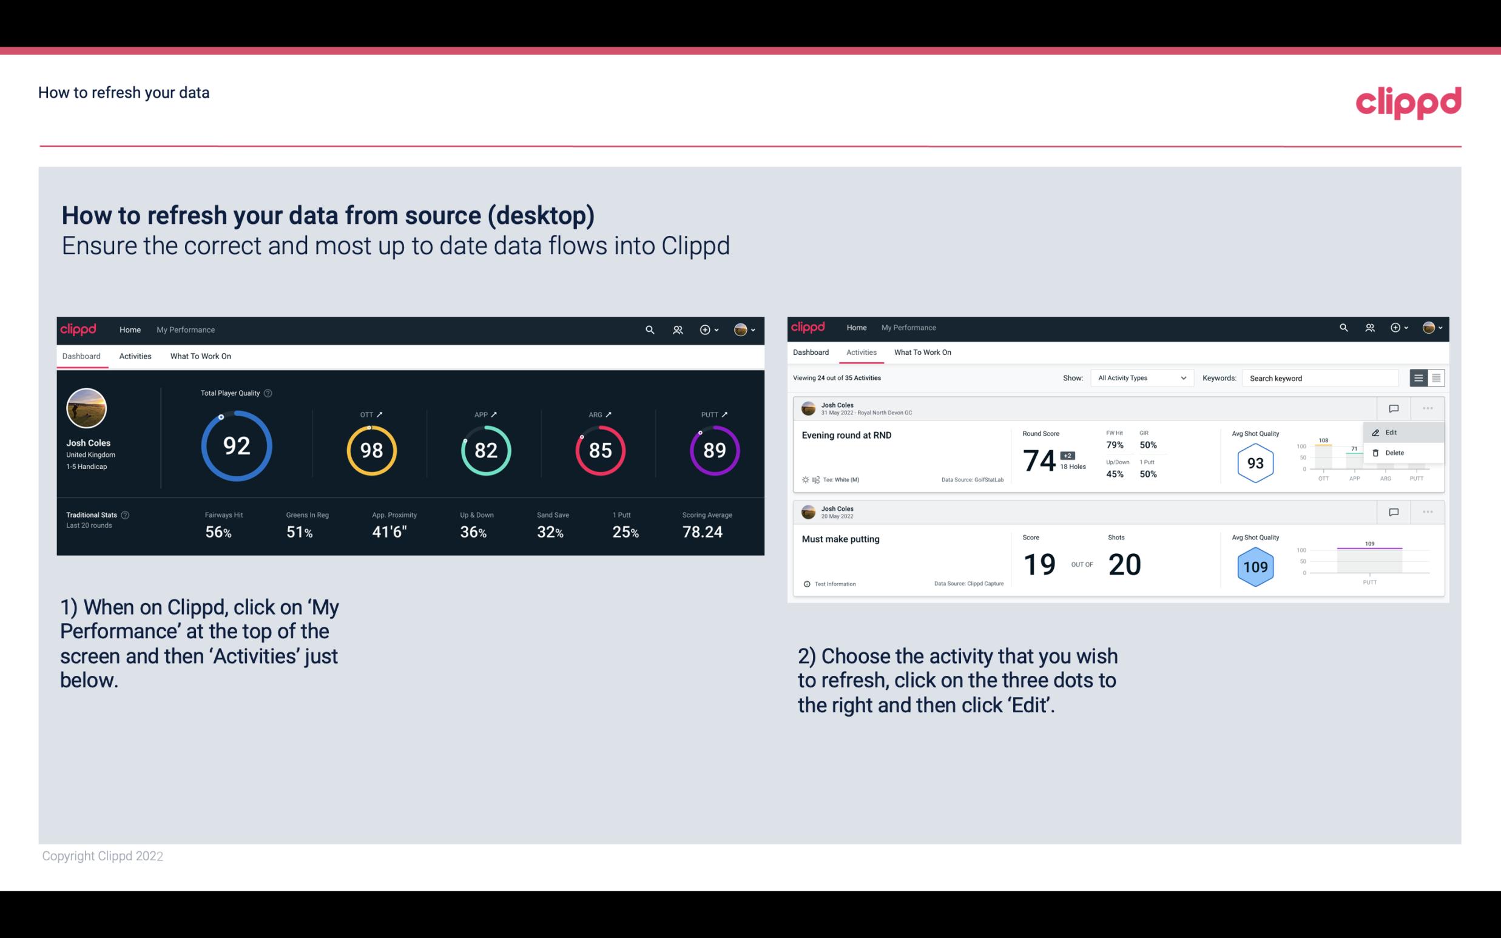Toggle the PUTT performance metric indicator

pos(725,414)
